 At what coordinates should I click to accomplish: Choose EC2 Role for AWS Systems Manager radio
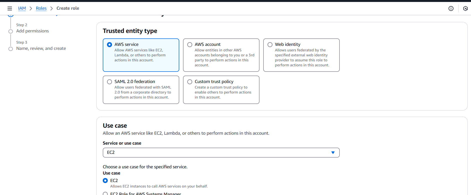pos(105,194)
